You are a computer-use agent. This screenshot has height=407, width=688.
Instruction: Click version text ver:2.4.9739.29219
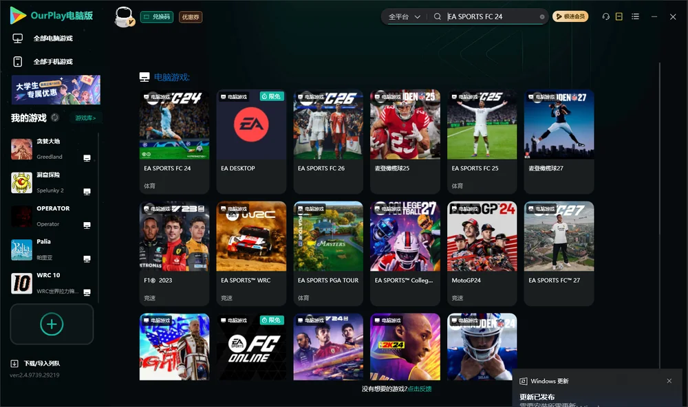pyautogui.click(x=34, y=375)
